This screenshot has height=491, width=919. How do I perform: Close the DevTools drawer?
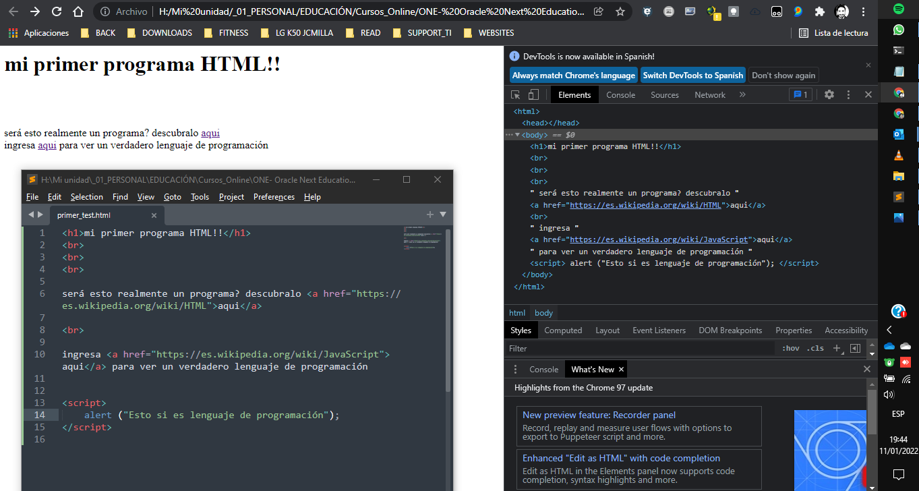[868, 370]
